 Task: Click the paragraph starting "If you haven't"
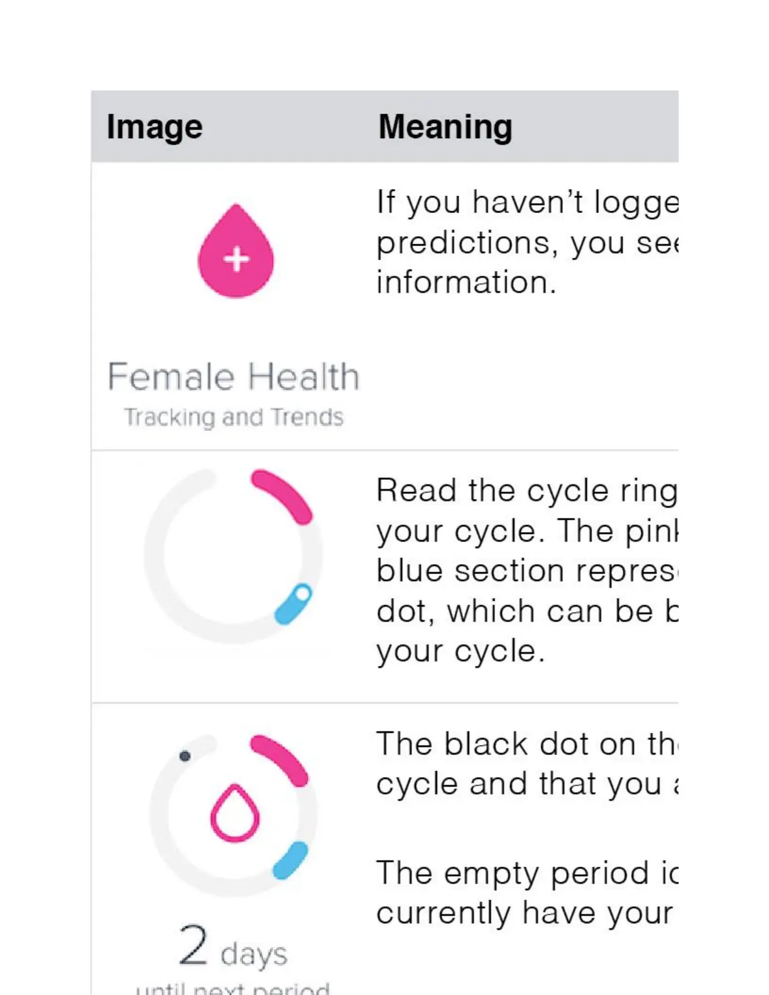526,242
